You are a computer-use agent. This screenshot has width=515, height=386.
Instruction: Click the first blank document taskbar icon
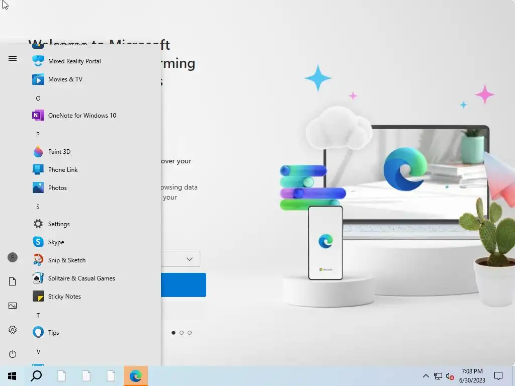click(62, 376)
